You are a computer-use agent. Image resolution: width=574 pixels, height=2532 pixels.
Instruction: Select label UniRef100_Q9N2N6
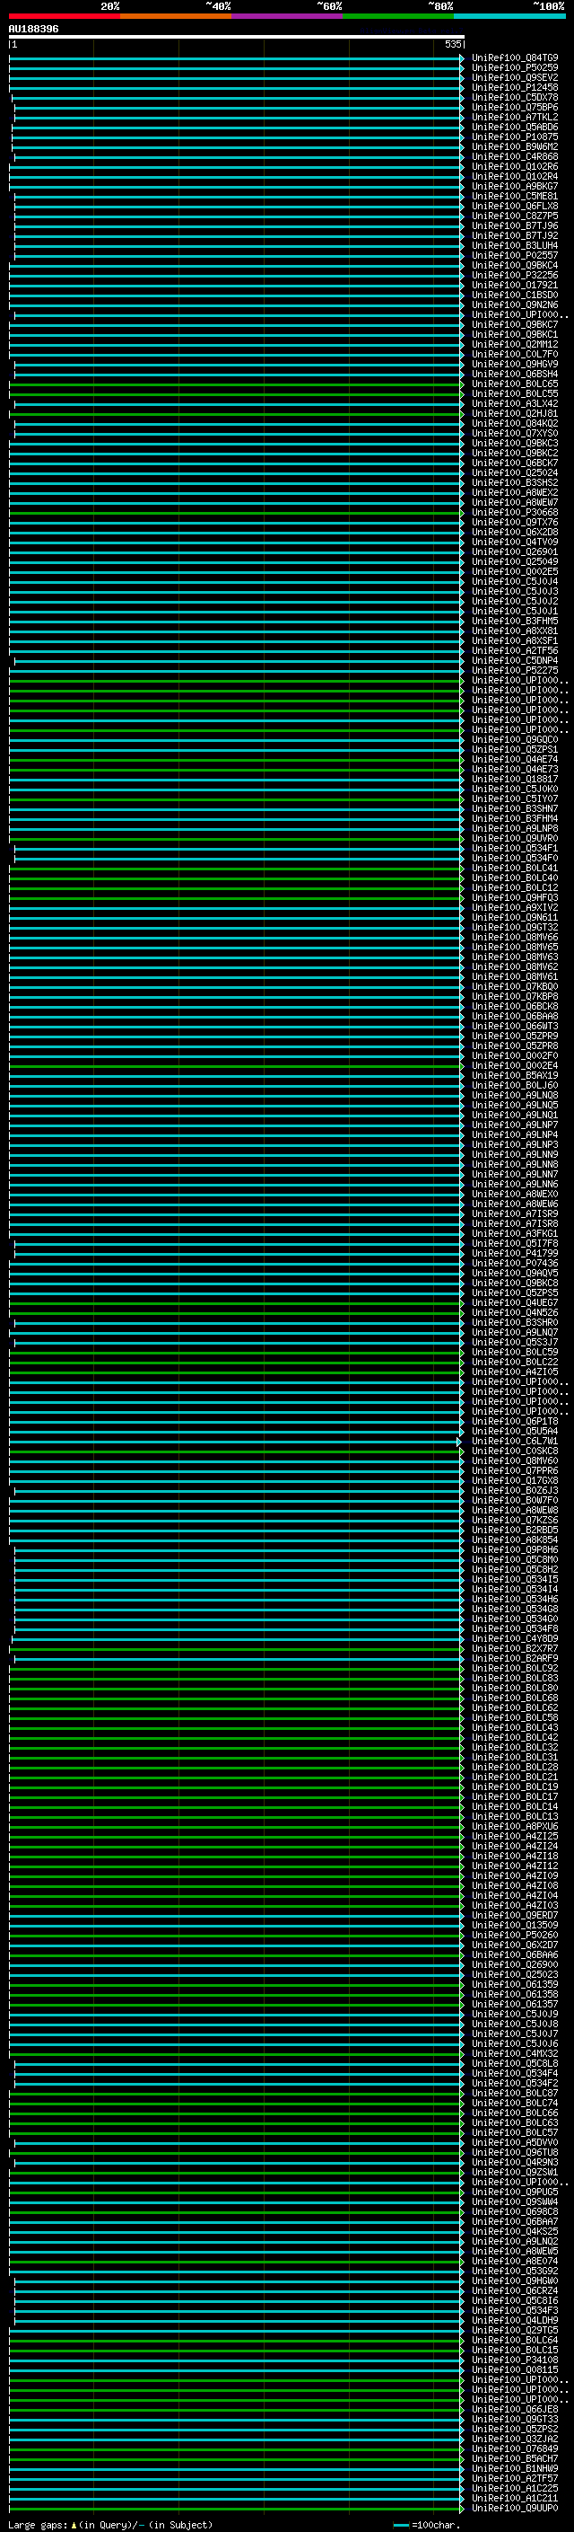[x=514, y=304]
